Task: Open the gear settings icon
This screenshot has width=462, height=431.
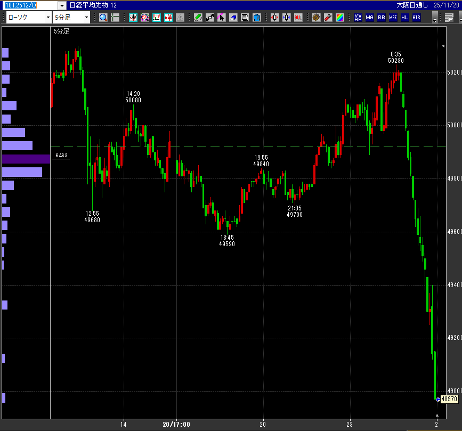Action: (x=316, y=18)
